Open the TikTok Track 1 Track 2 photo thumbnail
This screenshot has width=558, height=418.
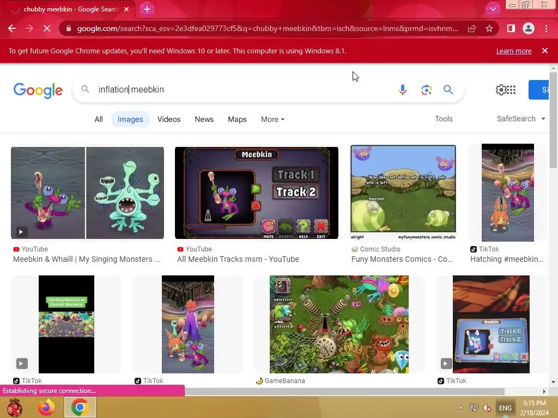click(x=491, y=324)
